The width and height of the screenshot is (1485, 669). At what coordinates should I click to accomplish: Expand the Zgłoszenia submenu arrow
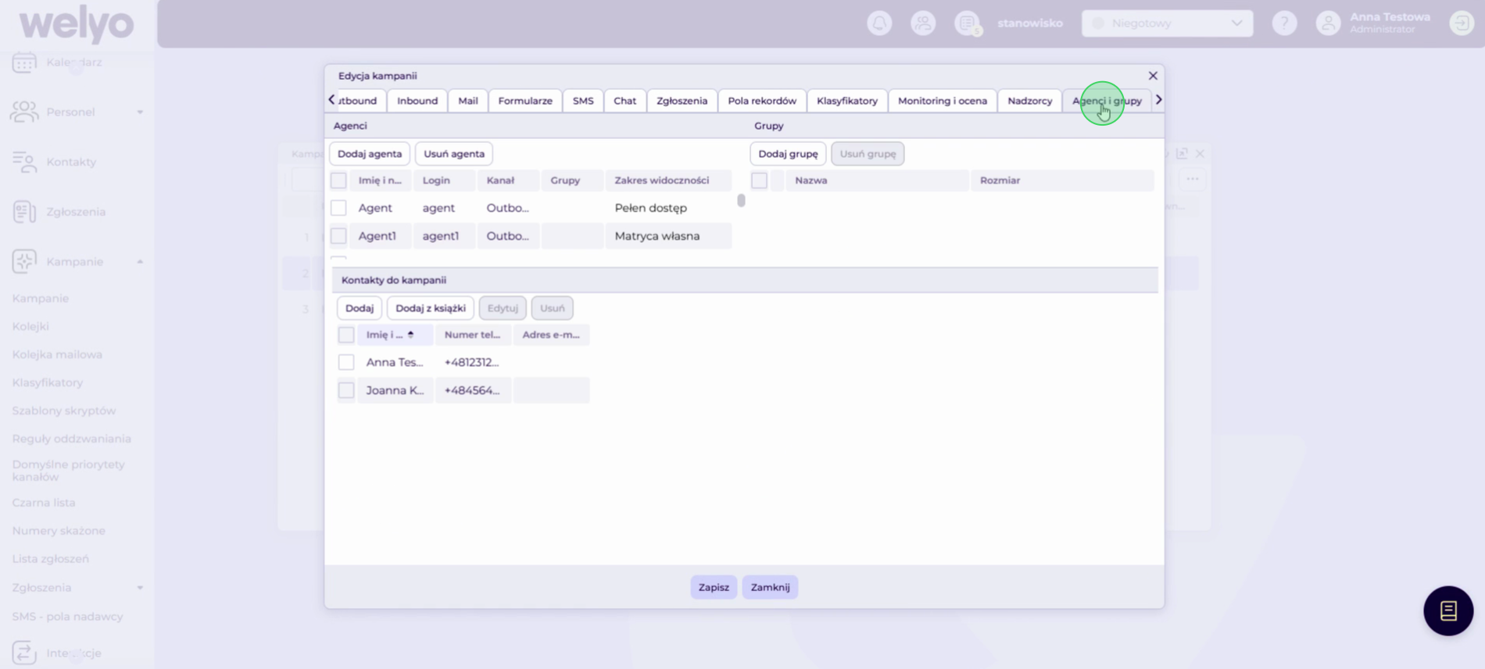pyautogui.click(x=140, y=588)
